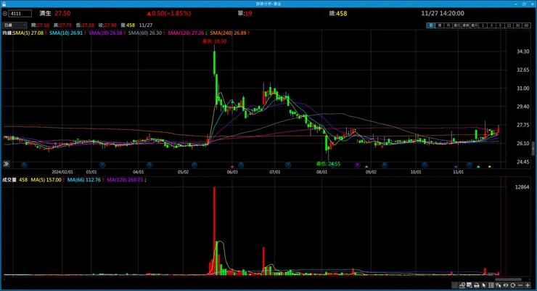Click the 月 marker near 03/01 date

pos(102,165)
